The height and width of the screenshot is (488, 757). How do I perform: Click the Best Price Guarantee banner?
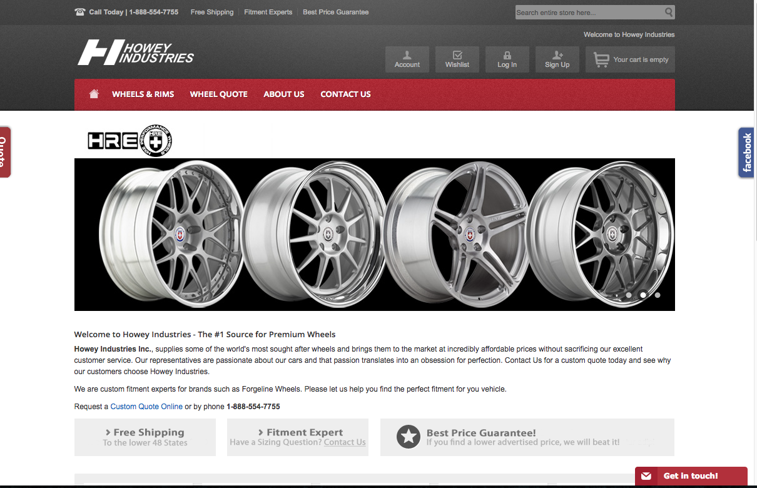pyautogui.click(x=527, y=437)
